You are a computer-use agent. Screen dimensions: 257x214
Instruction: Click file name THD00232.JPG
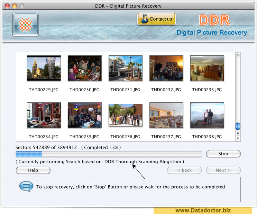[x=166, y=90]
